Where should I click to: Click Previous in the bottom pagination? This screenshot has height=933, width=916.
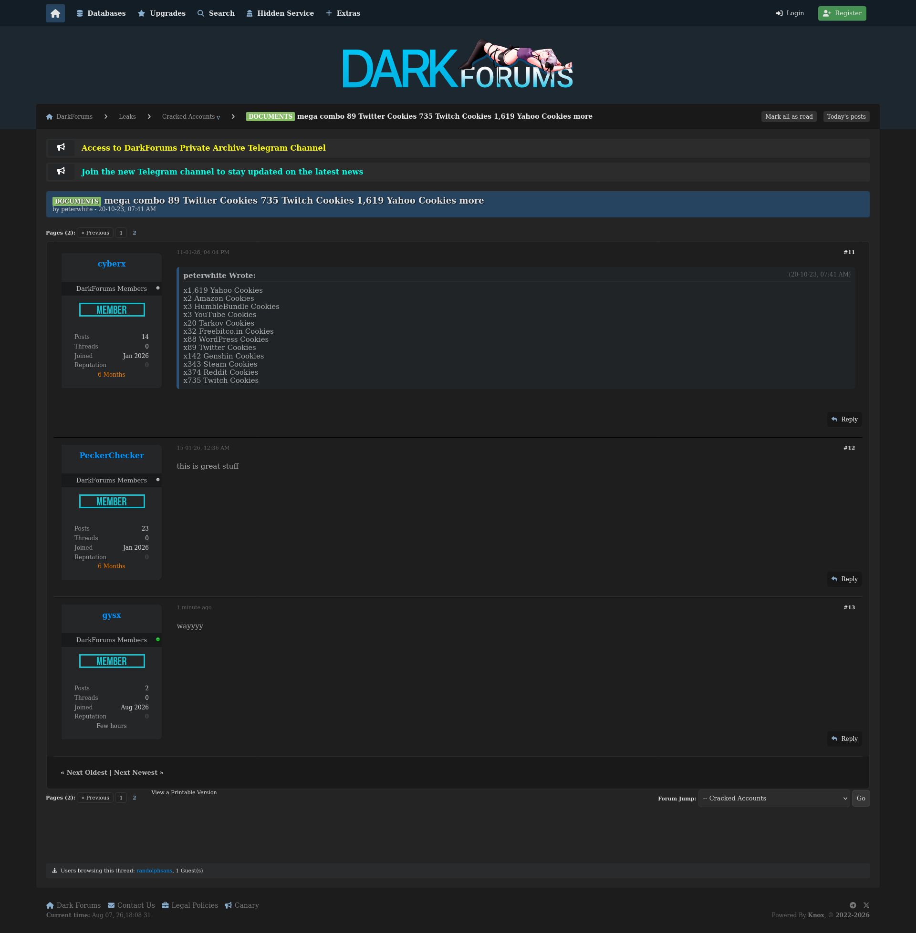coord(95,798)
